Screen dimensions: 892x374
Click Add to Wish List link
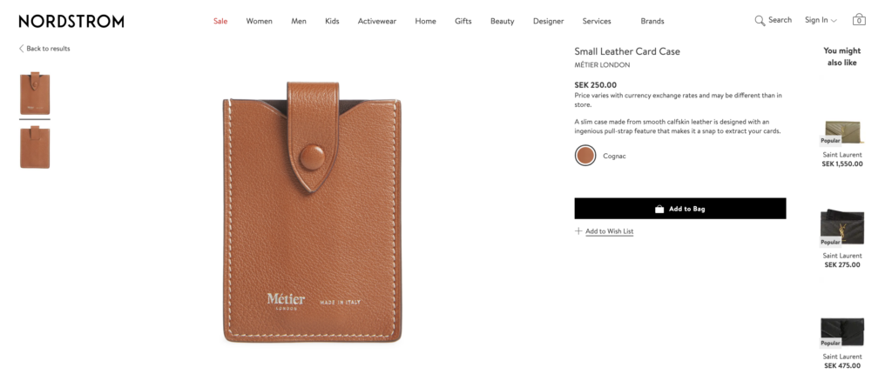pyautogui.click(x=609, y=231)
